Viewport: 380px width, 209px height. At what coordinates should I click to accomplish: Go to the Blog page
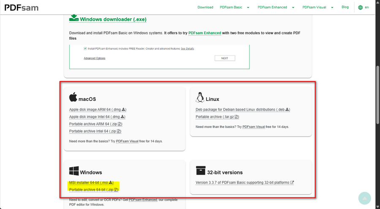pos(345,7)
